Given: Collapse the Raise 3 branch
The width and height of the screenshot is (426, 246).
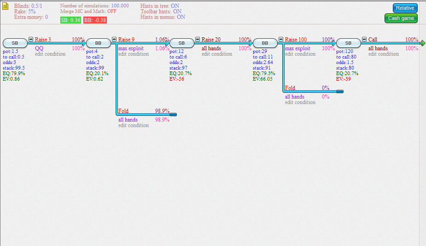Looking at the screenshot, I should (31, 39).
